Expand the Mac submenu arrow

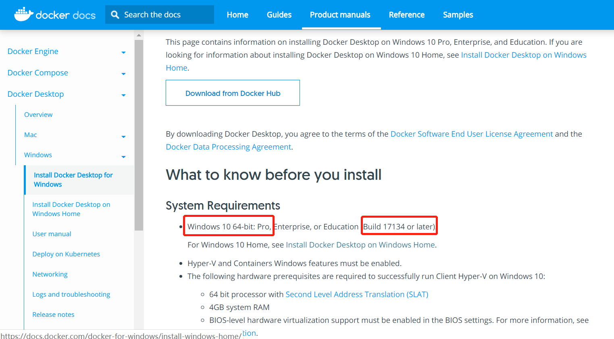pos(123,137)
